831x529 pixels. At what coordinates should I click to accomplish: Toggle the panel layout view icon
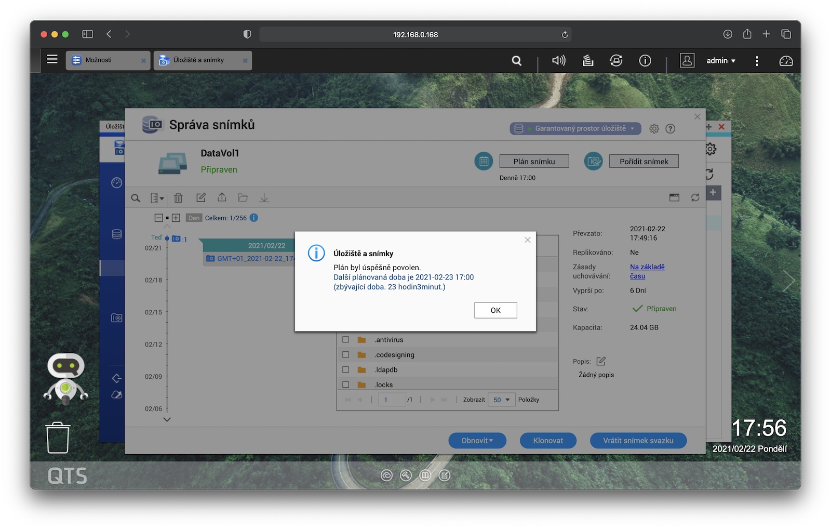674,197
